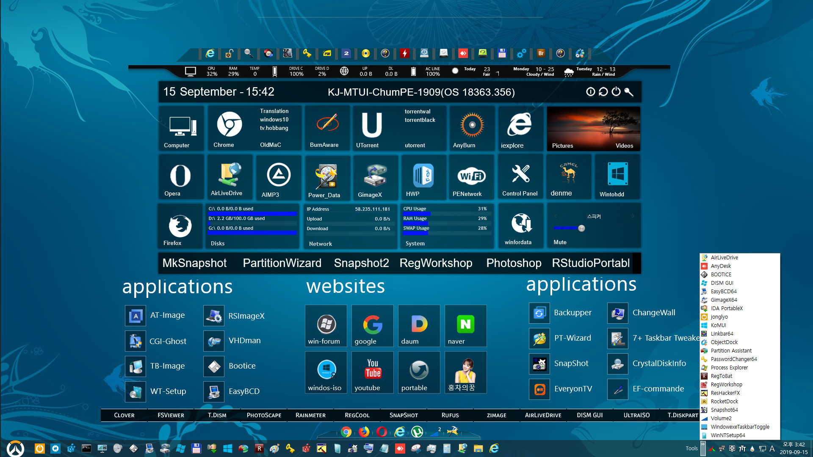813x457 pixels.
Task: Open win-forum website tile
Action: coord(326,326)
